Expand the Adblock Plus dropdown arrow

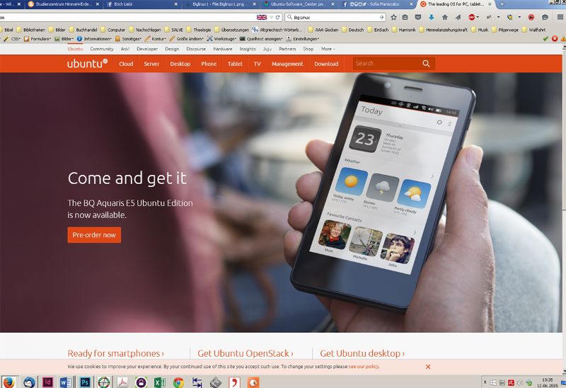477,17
